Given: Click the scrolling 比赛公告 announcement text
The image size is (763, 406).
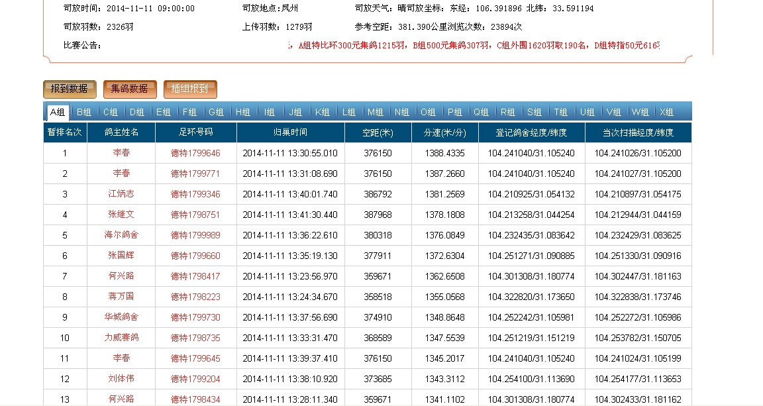Looking at the screenshot, I should pyautogui.click(x=476, y=45).
